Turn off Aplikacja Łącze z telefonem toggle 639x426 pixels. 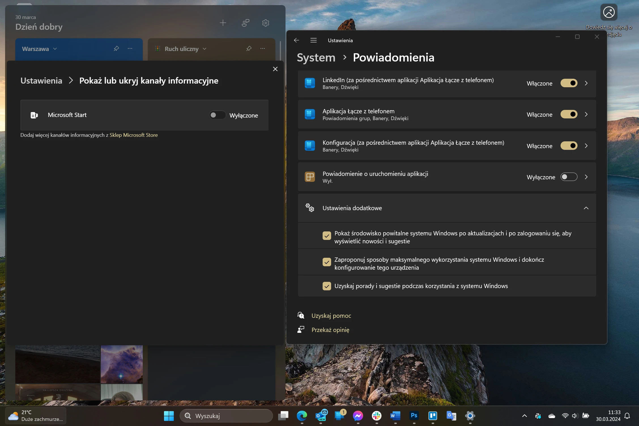click(x=569, y=114)
